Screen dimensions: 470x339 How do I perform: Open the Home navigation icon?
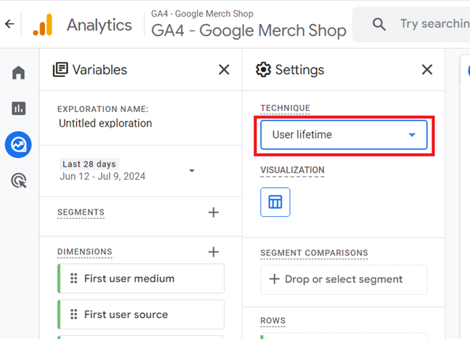click(19, 72)
